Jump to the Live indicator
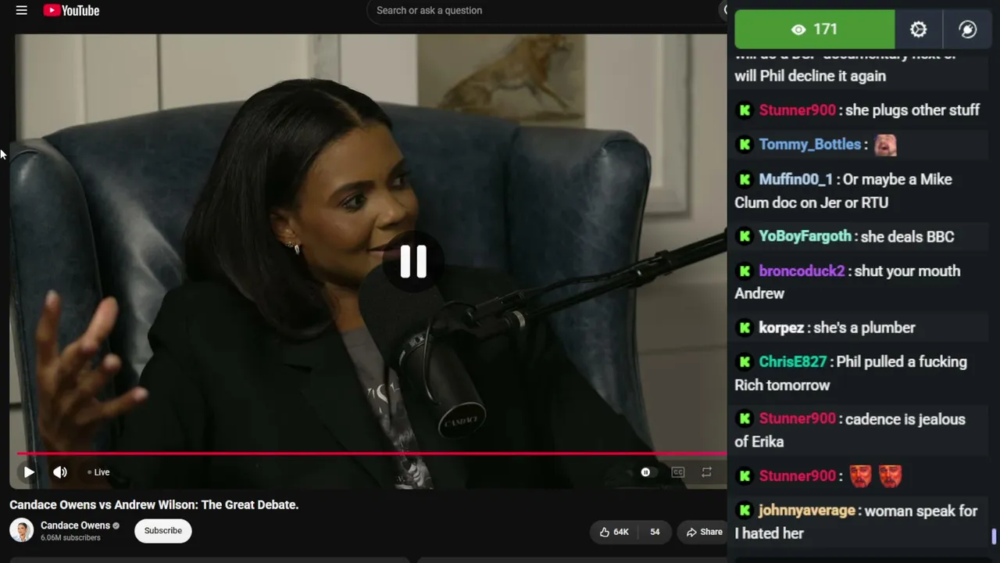Screen dimensions: 1000x563 98,472
